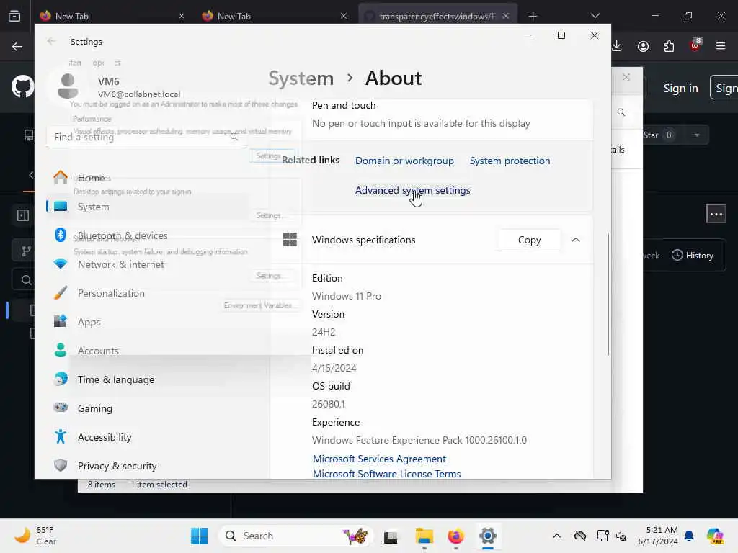Screen dimensions: 738x553
Task: Open the weather widget 65°F Clear
Action: point(35,536)
